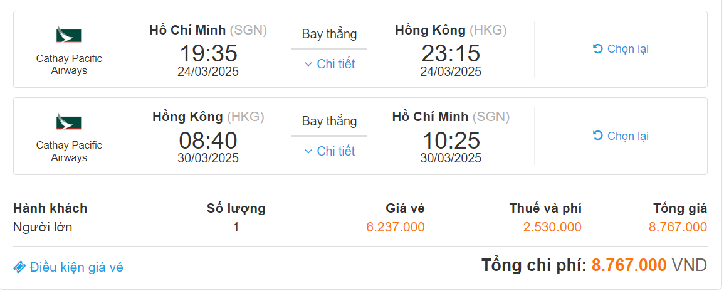Expand the chevron under Bay thẳng on the 24/03 flight
Screen dimensions: 724x298
coord(308,64)
